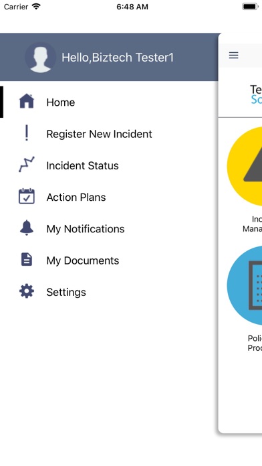Open Incident Status from drawer
Viewport: 262px width, 466px height.
pos(109,165)
